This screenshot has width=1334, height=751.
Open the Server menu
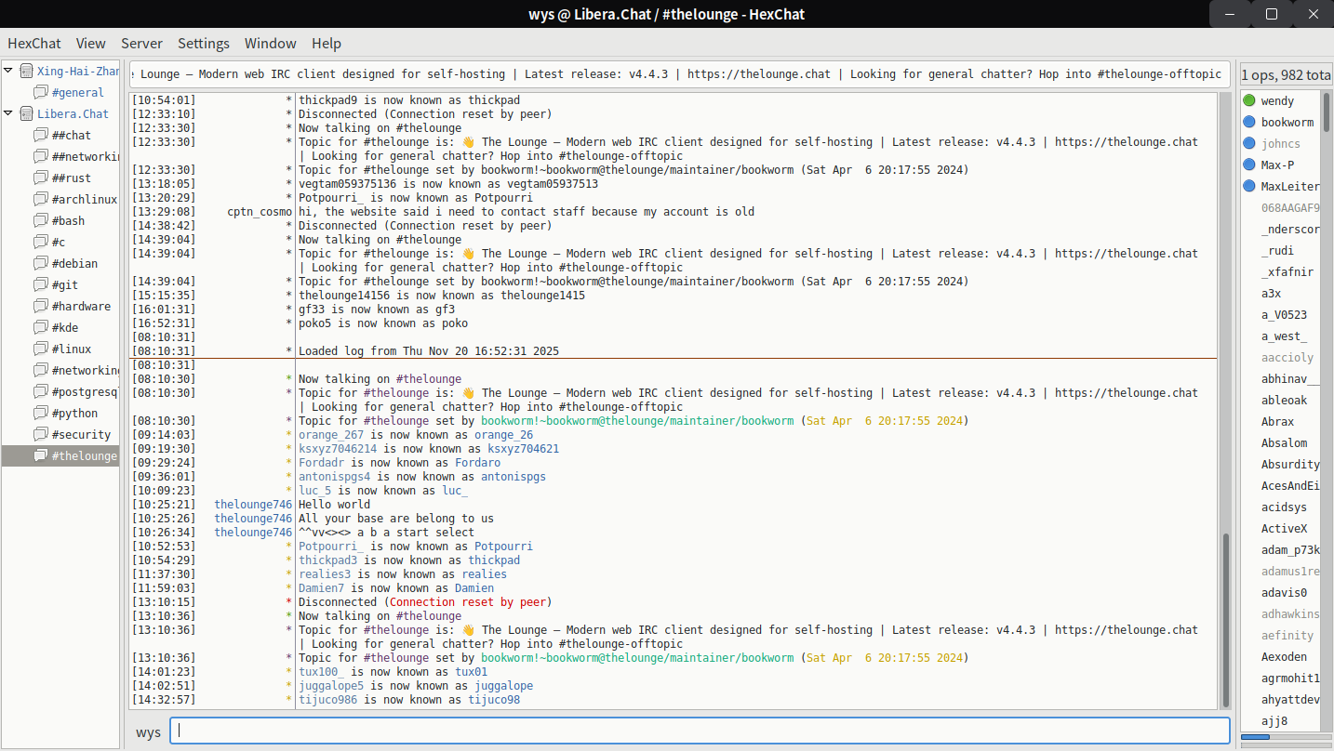tap(141, 43)
